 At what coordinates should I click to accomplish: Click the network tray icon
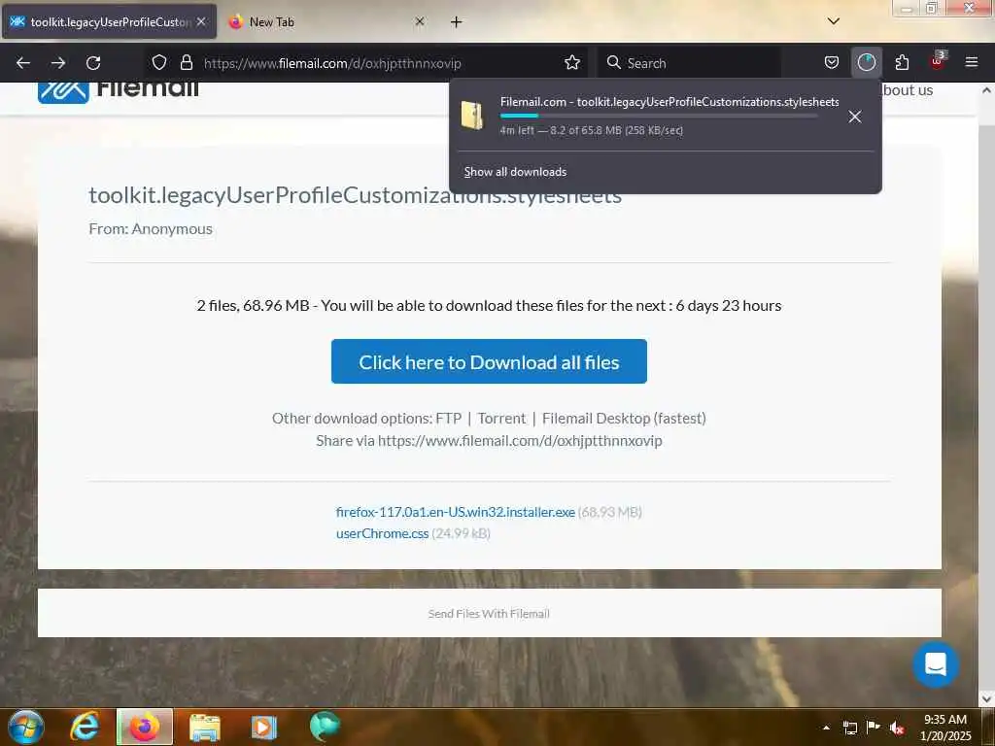[849, 728]
